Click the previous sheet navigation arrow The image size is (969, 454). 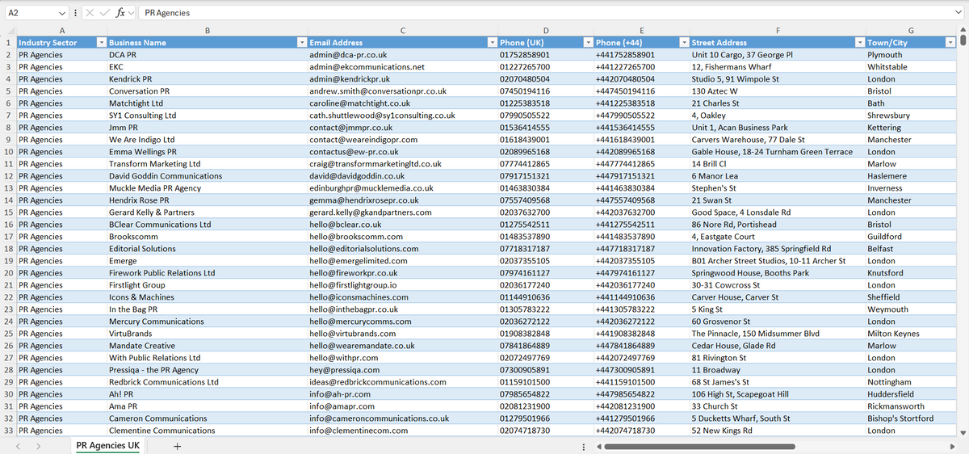pos(19,446)
